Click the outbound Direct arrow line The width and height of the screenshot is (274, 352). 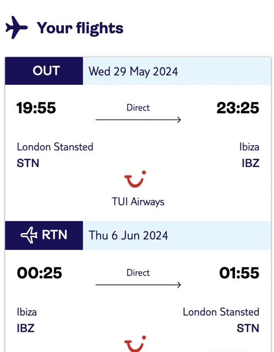(x=138, y=120)
